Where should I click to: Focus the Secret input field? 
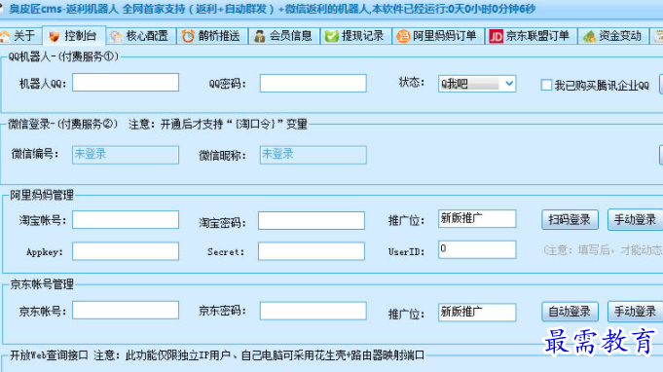(x=312, y=251)
